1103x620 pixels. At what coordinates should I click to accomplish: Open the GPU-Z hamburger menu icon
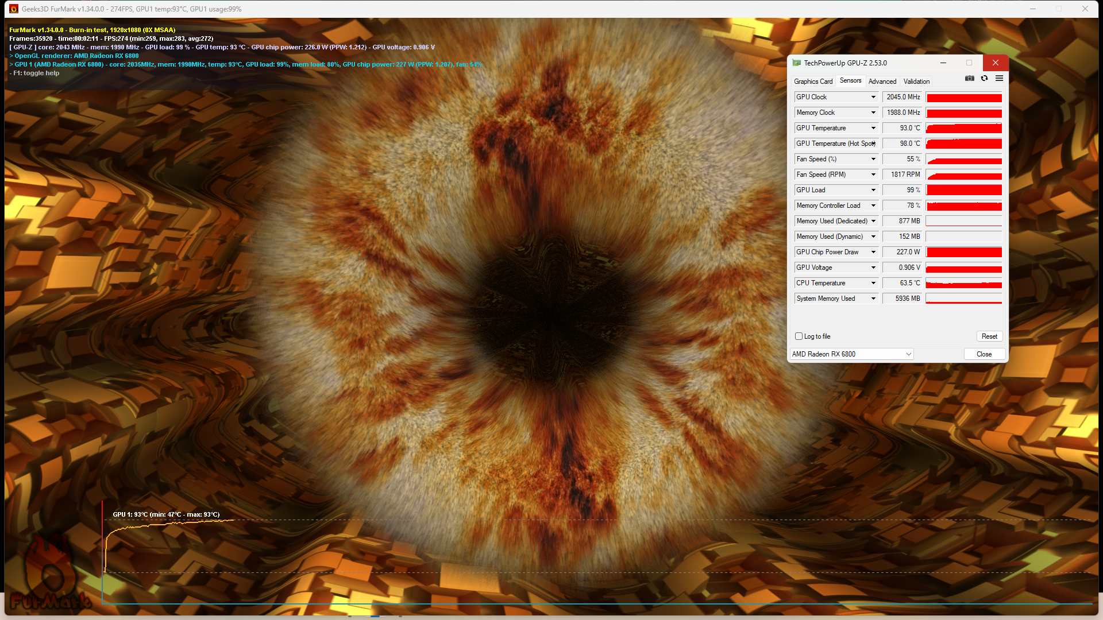coord(999,79)
